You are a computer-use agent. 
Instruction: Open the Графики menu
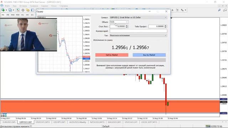(x=34, y=6)
